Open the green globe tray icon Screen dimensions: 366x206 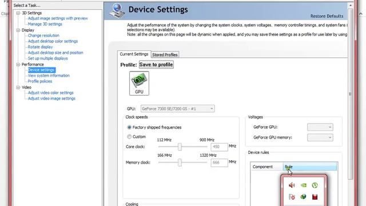[x=303, y=197]
